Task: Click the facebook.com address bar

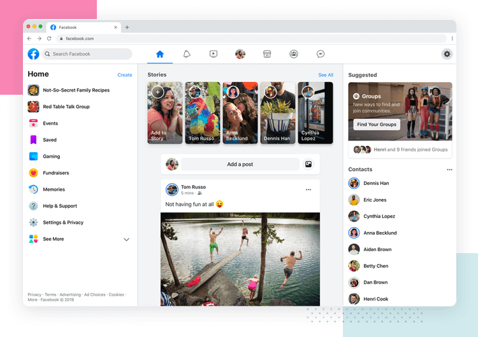Action: 252,39
